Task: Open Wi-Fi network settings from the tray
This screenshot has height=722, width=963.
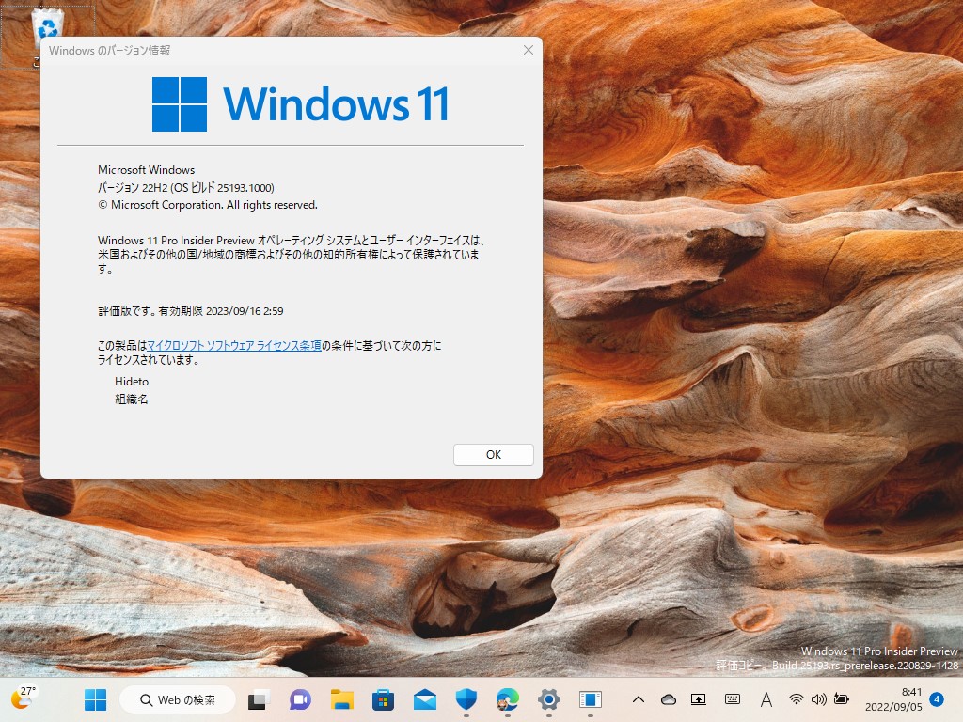Action: click(x=797, y=699)
